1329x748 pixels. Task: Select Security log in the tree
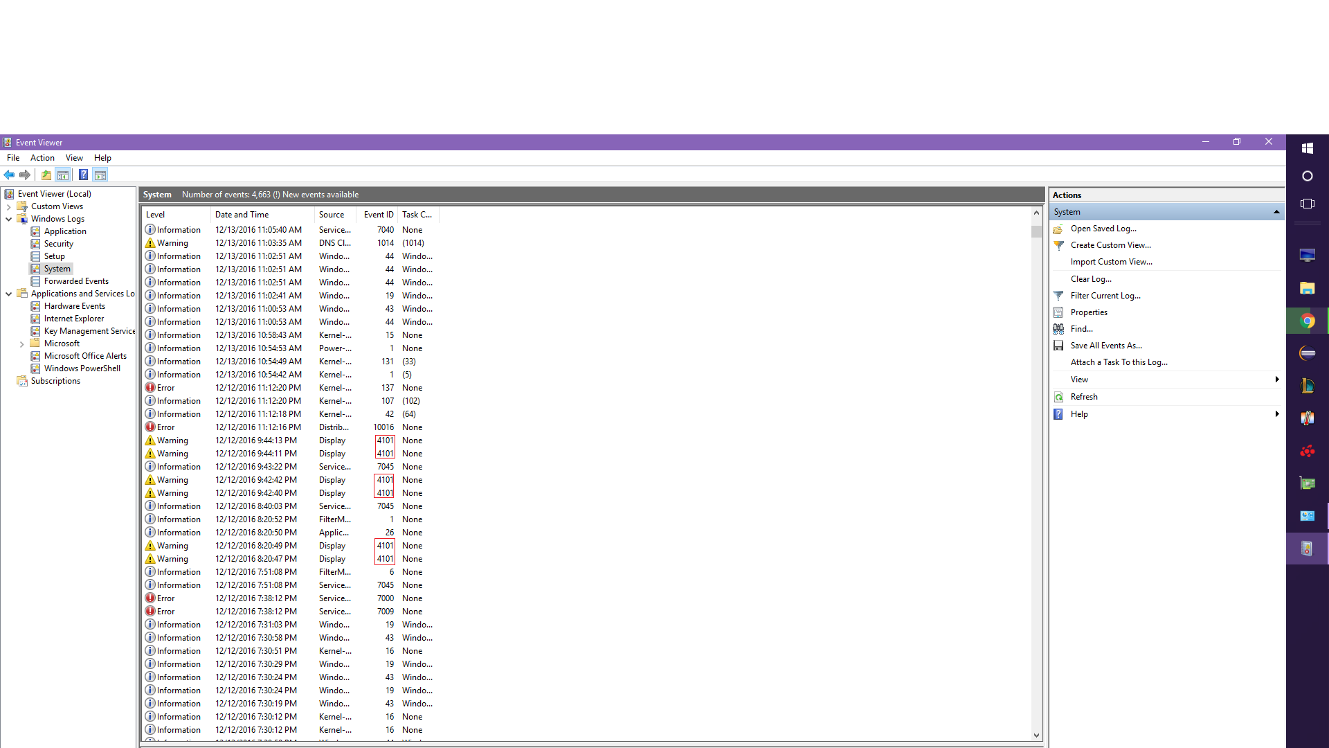click(x=58, y=244)
